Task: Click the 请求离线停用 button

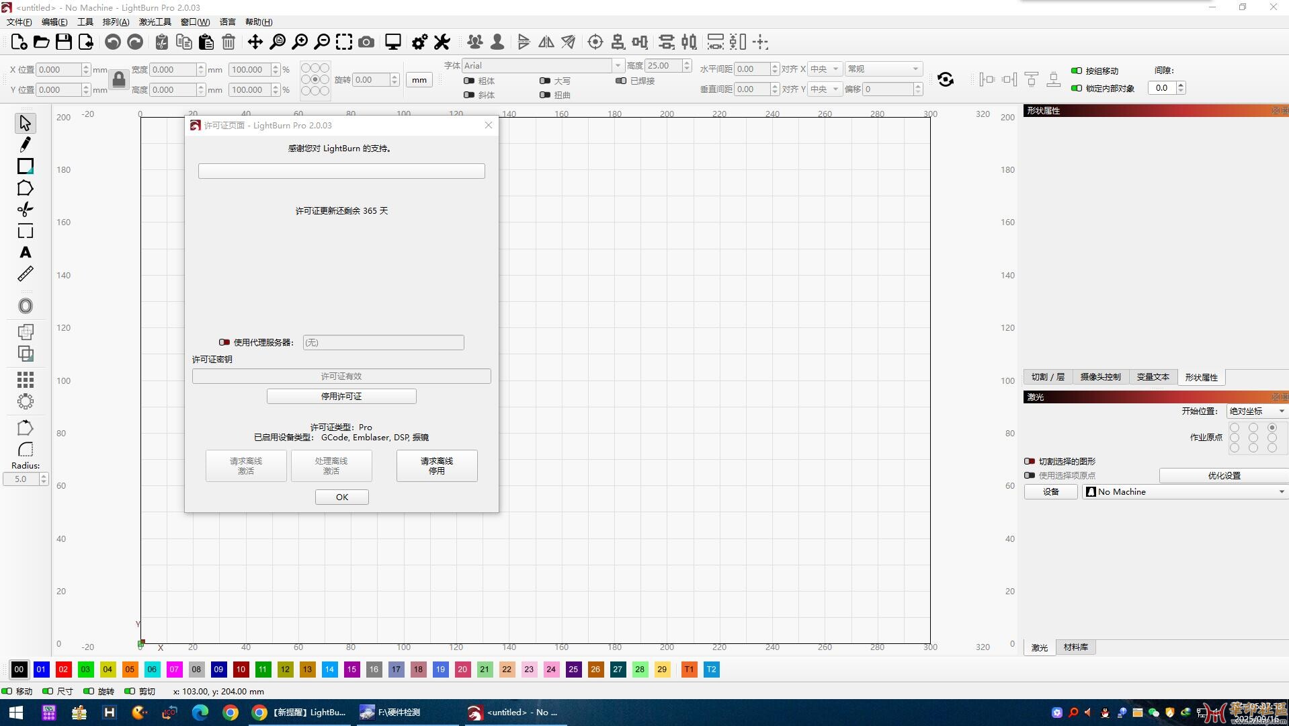Action: pos(437,465)
